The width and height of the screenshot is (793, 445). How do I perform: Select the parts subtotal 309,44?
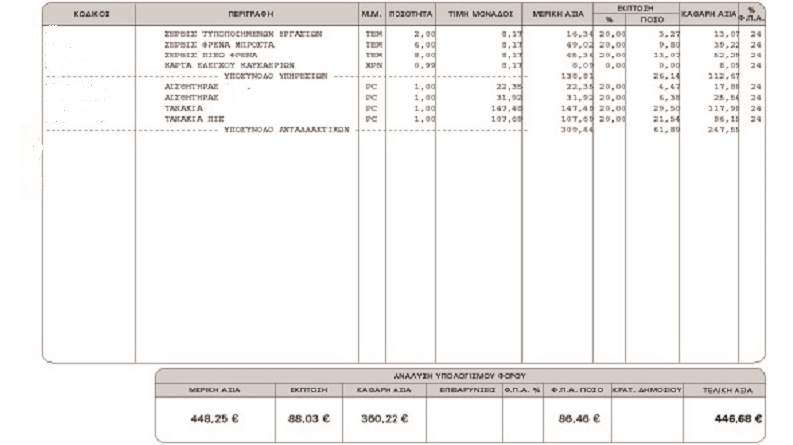tap(577, 130)
